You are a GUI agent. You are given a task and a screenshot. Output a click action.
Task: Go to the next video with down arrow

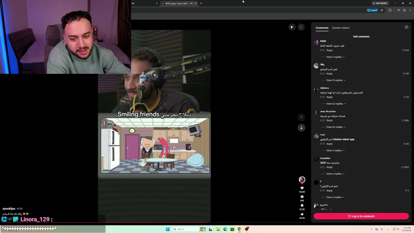point(301,128)
